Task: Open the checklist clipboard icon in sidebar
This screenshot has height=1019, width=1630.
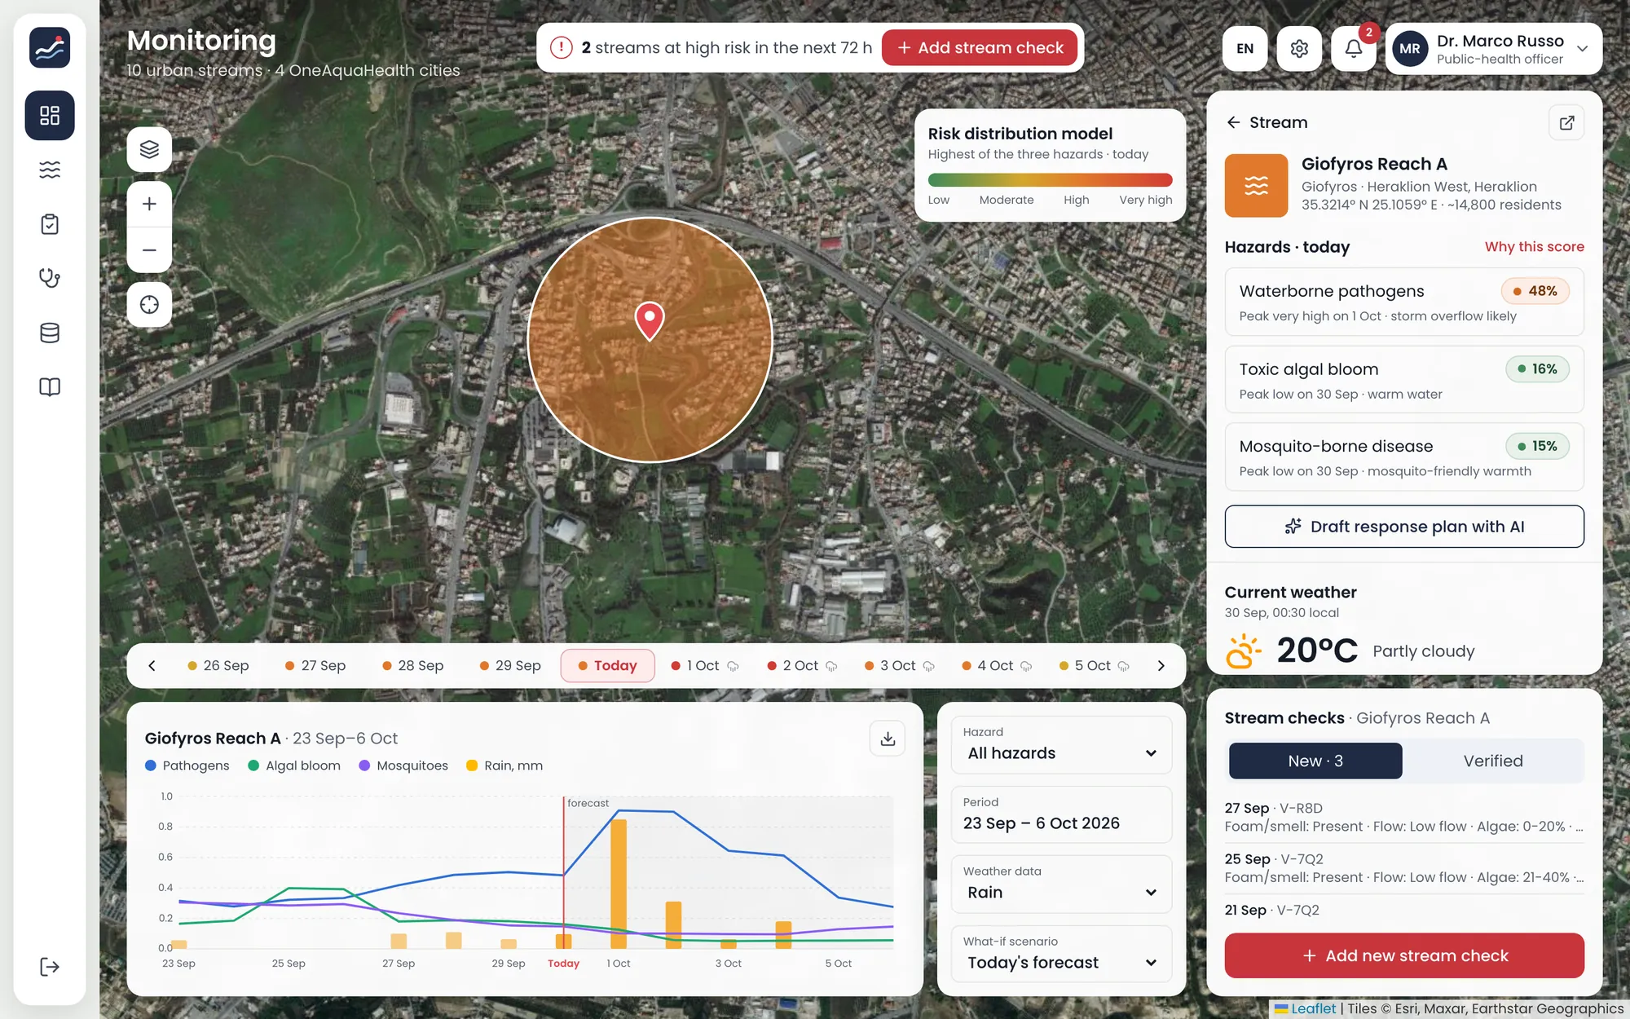Action: click(50, 224)
